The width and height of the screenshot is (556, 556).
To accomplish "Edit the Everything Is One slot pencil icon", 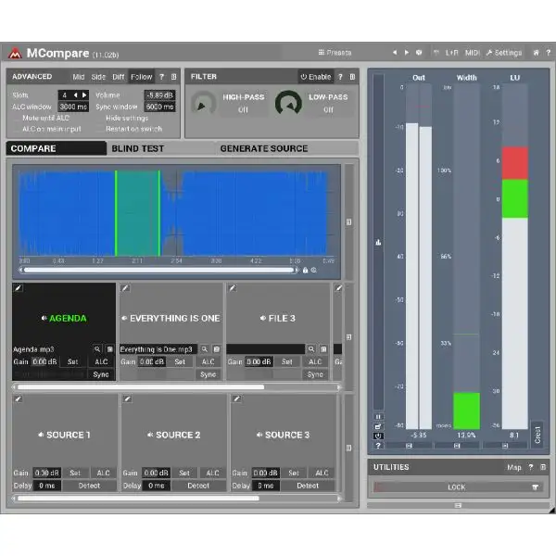I will point(125,288).
